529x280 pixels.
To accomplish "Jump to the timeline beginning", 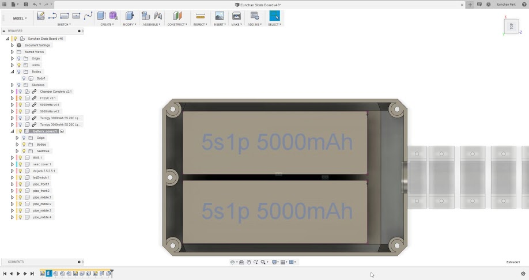I will 5,274.
